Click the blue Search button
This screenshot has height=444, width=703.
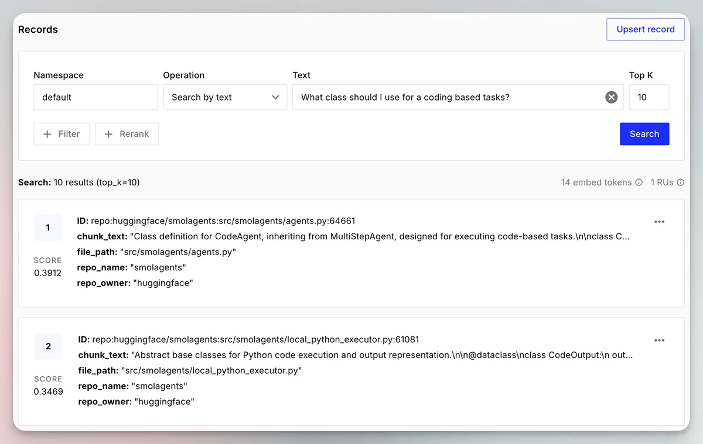644,134
